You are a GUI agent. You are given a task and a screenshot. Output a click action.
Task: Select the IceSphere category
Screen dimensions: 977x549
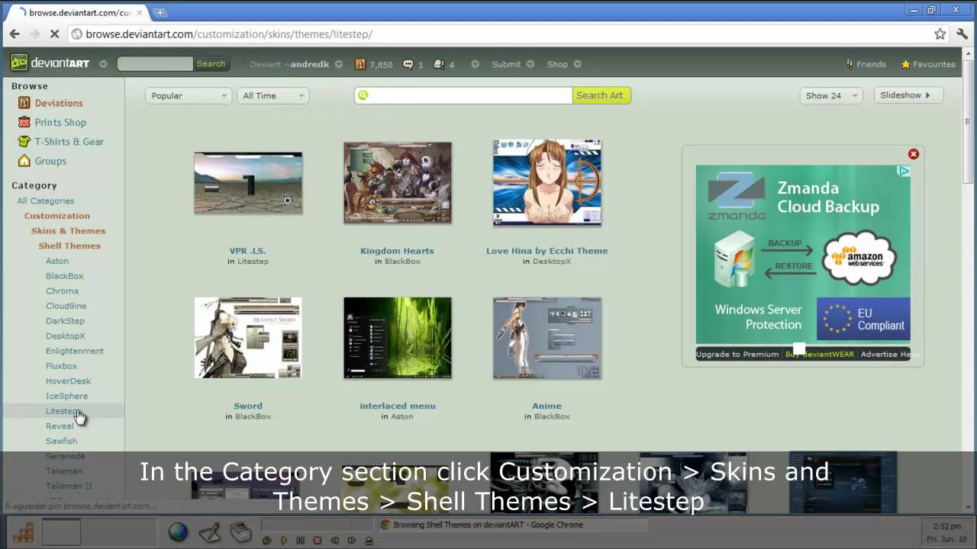(x=66, y=396)
